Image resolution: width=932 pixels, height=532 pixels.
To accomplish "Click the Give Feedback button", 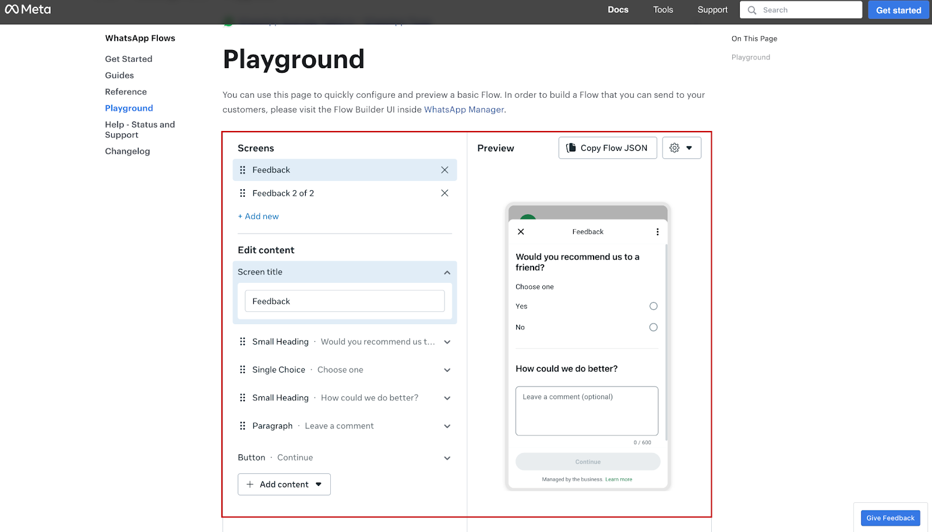I will [x=890, y=518].
